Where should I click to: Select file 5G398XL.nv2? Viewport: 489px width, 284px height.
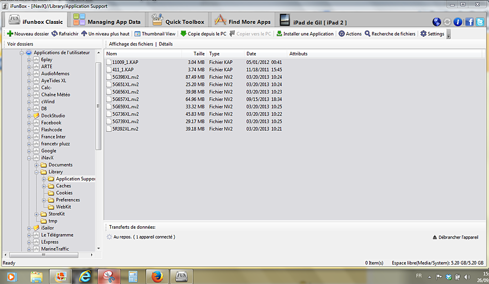[126, 77]
